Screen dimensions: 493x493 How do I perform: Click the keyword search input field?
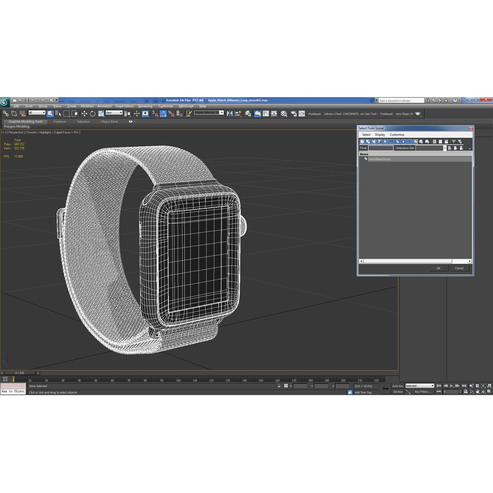[401, 100]
